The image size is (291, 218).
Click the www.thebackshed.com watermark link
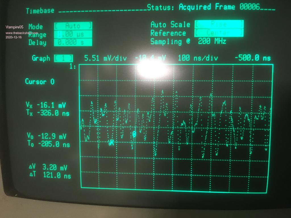coord(22,33)
